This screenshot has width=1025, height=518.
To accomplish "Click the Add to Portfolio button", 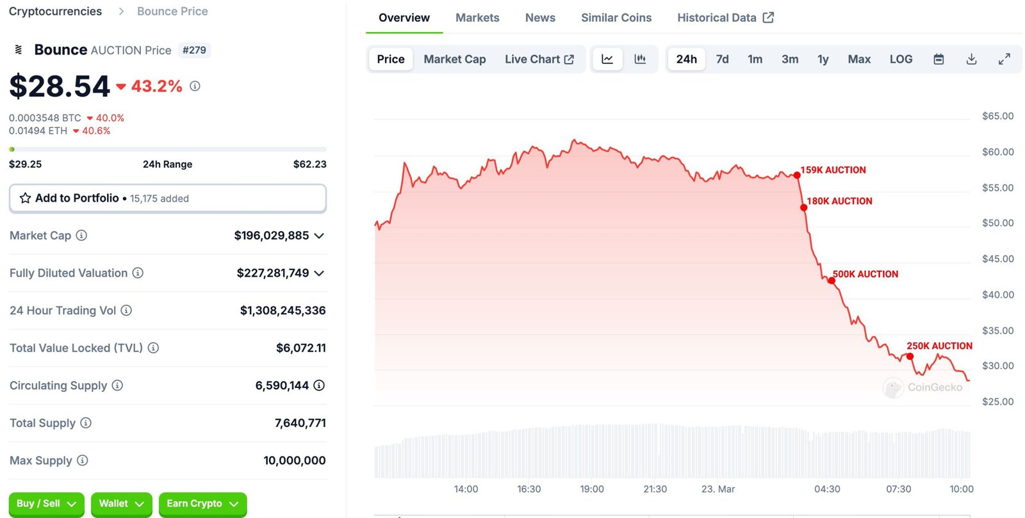I will 167,198.
